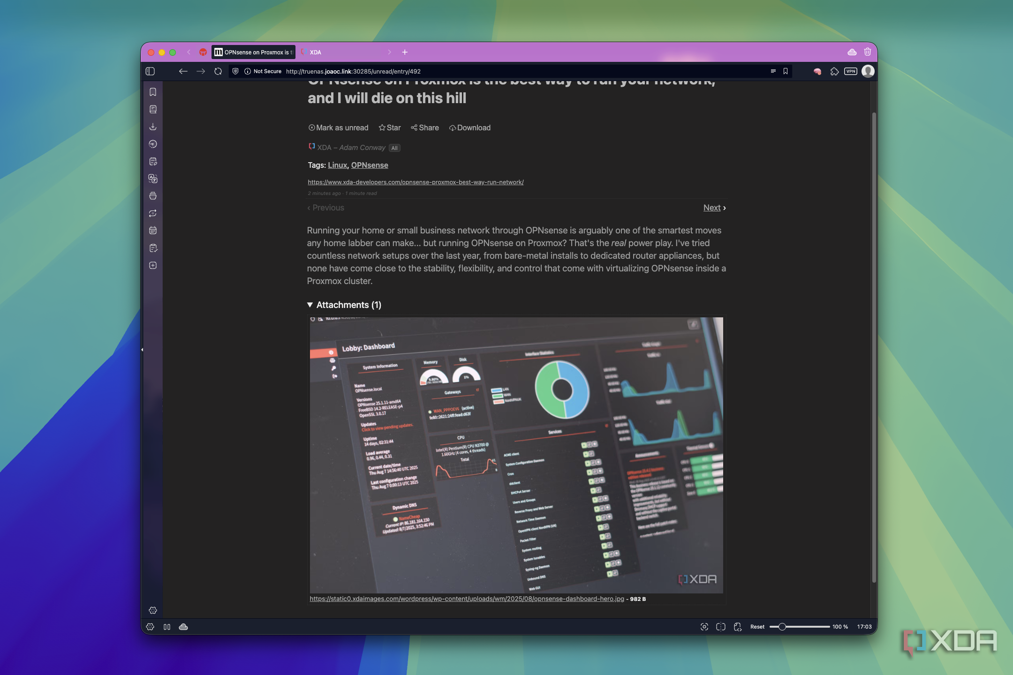Open the Linux tag link
1013x675 pixels.
pyautogui.click(x=337, y=165)
